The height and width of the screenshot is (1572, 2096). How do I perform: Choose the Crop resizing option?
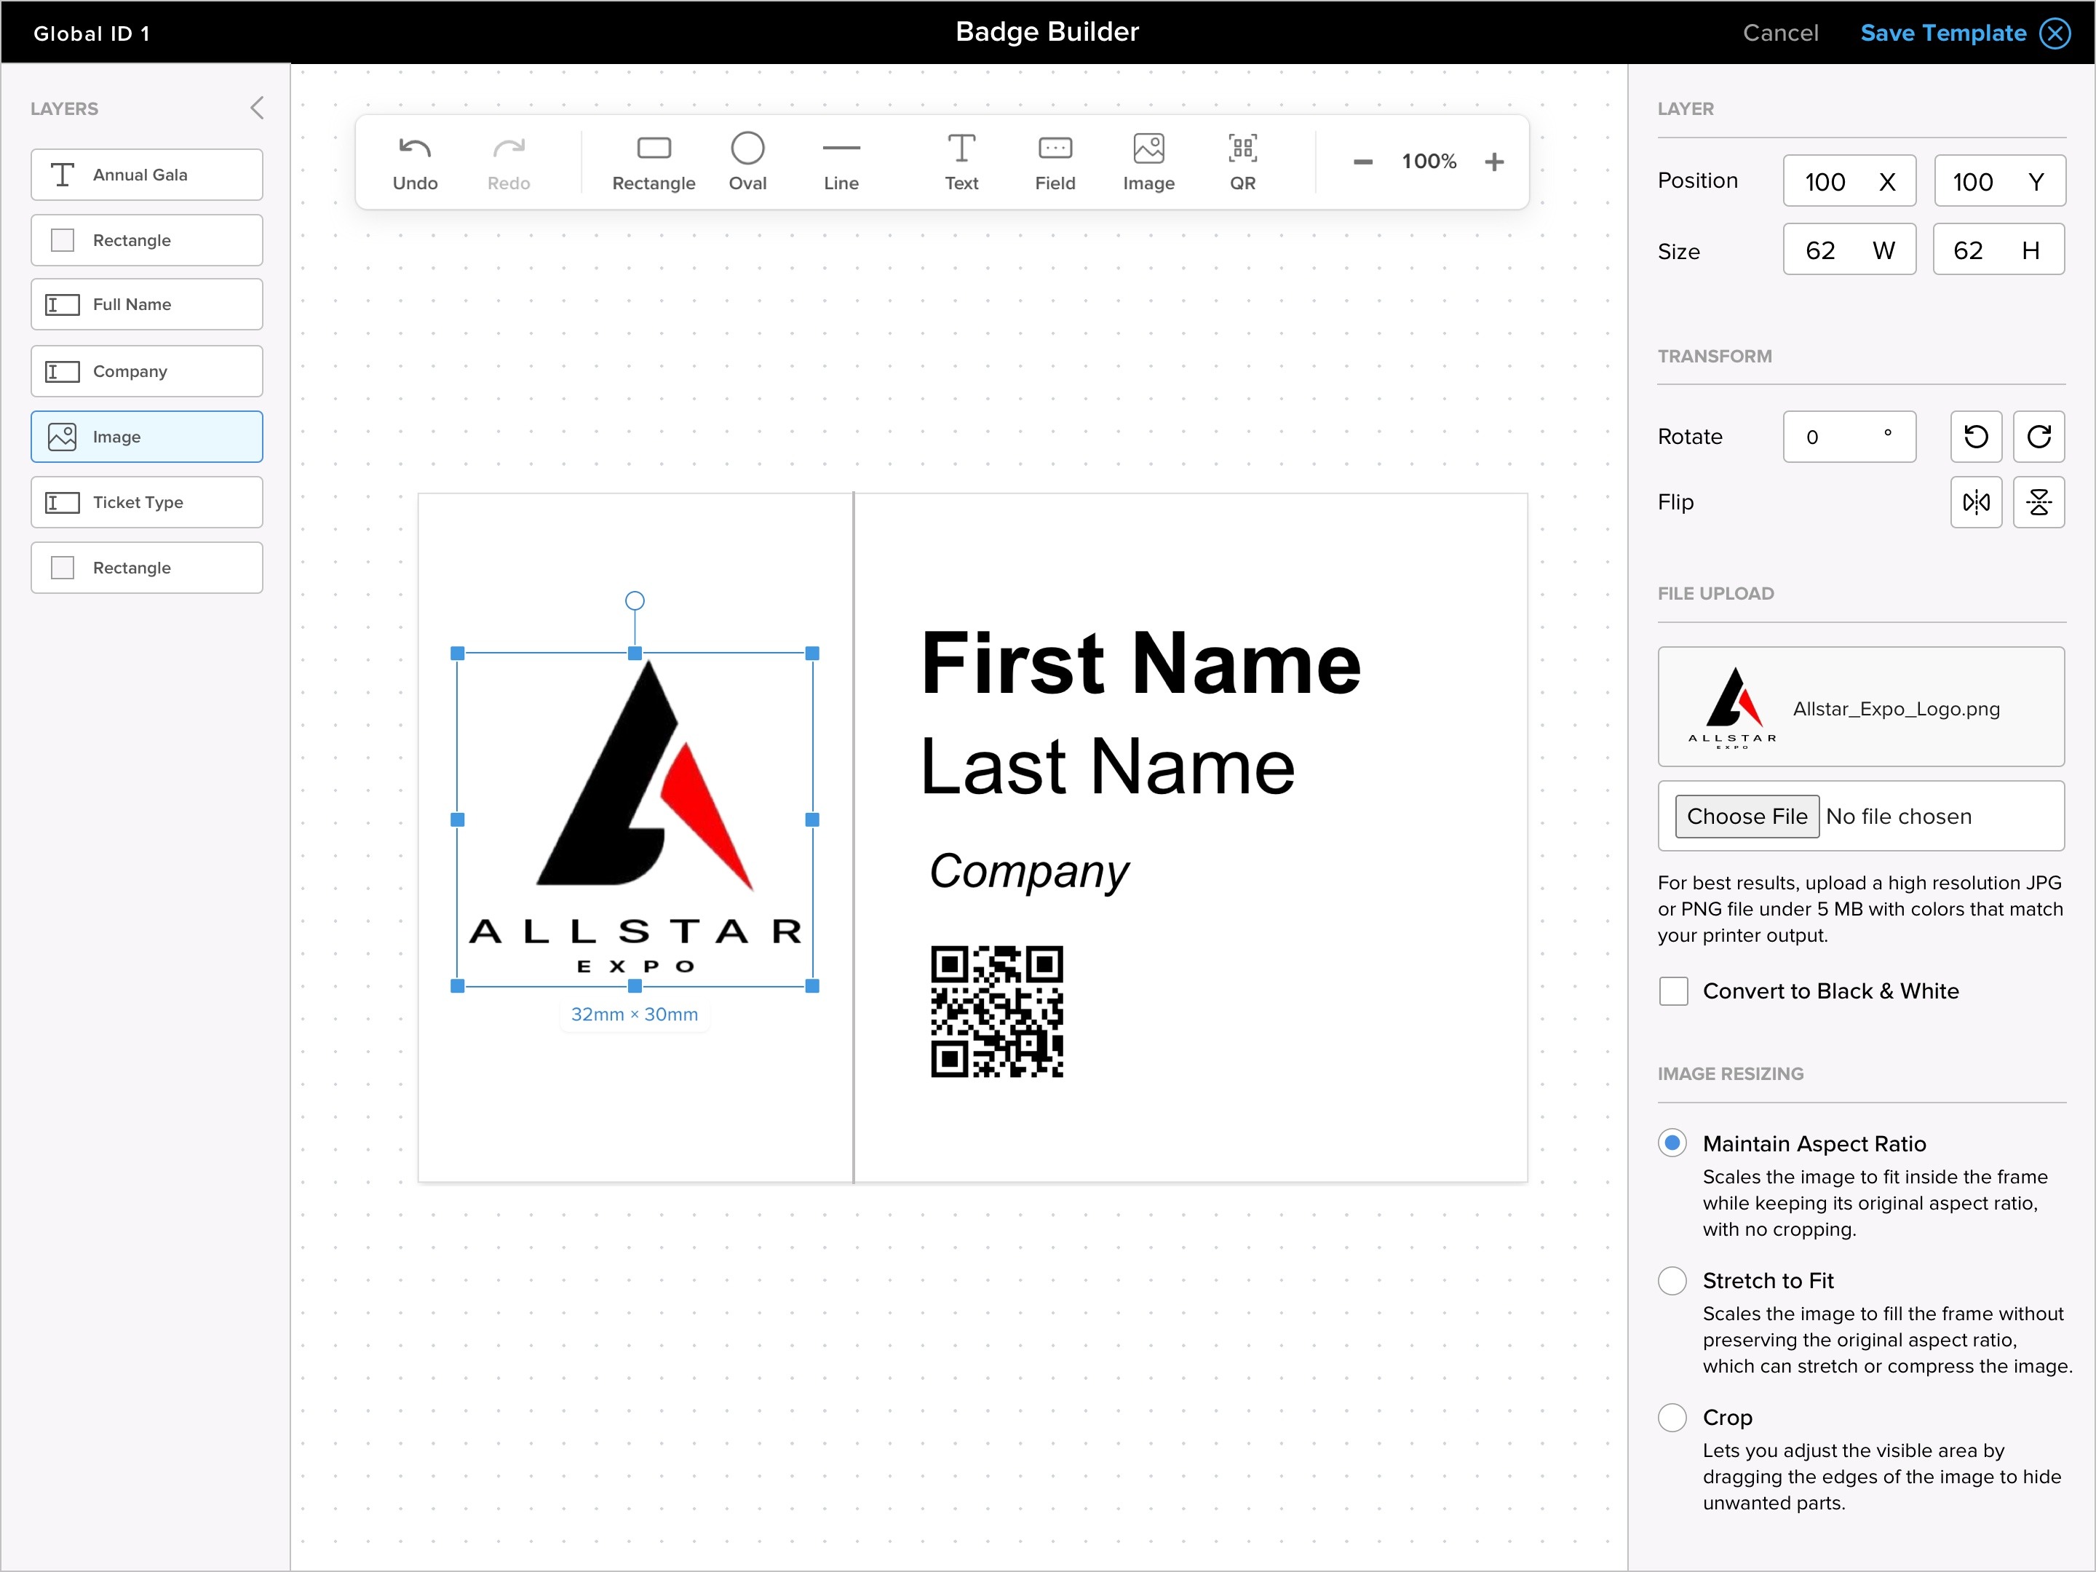pos(1672,1418)
